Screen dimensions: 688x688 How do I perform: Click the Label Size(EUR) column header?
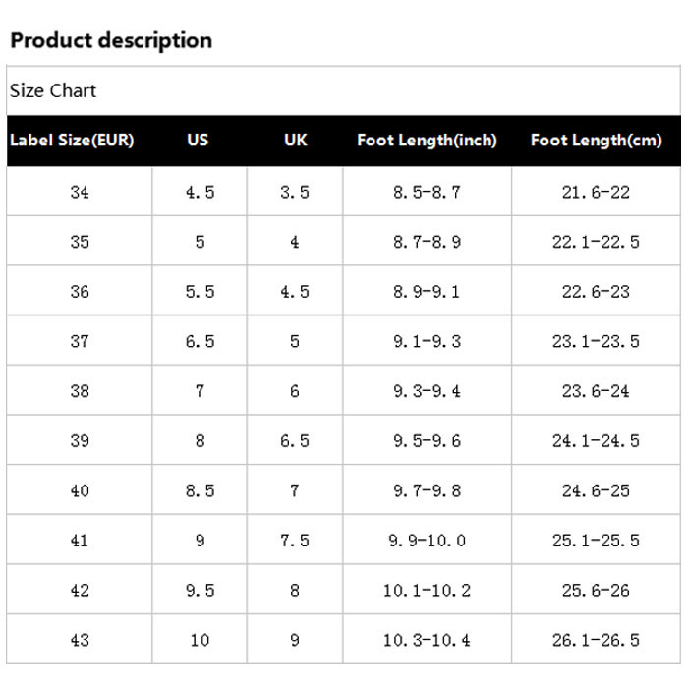point(72,141)
